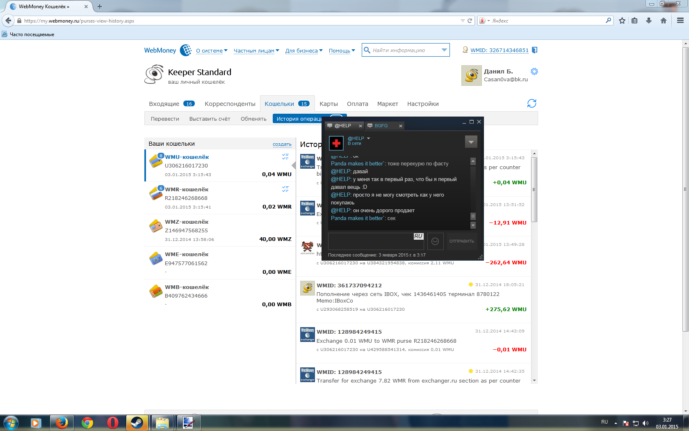
Task: Click the RU language indicator in the taskbar
Action: click(605, 422)
